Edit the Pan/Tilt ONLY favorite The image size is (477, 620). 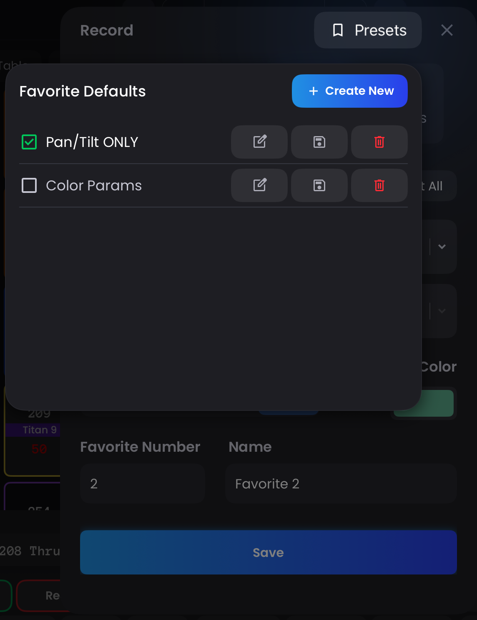(x=259, y=142)
